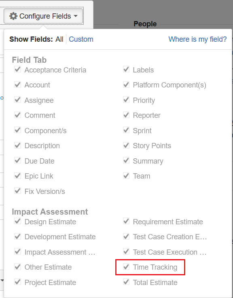Image resolution: width=233 pixels, height=298 pixels.
Task: Toggle the Story Points checkbox
Action: (126, 145)
